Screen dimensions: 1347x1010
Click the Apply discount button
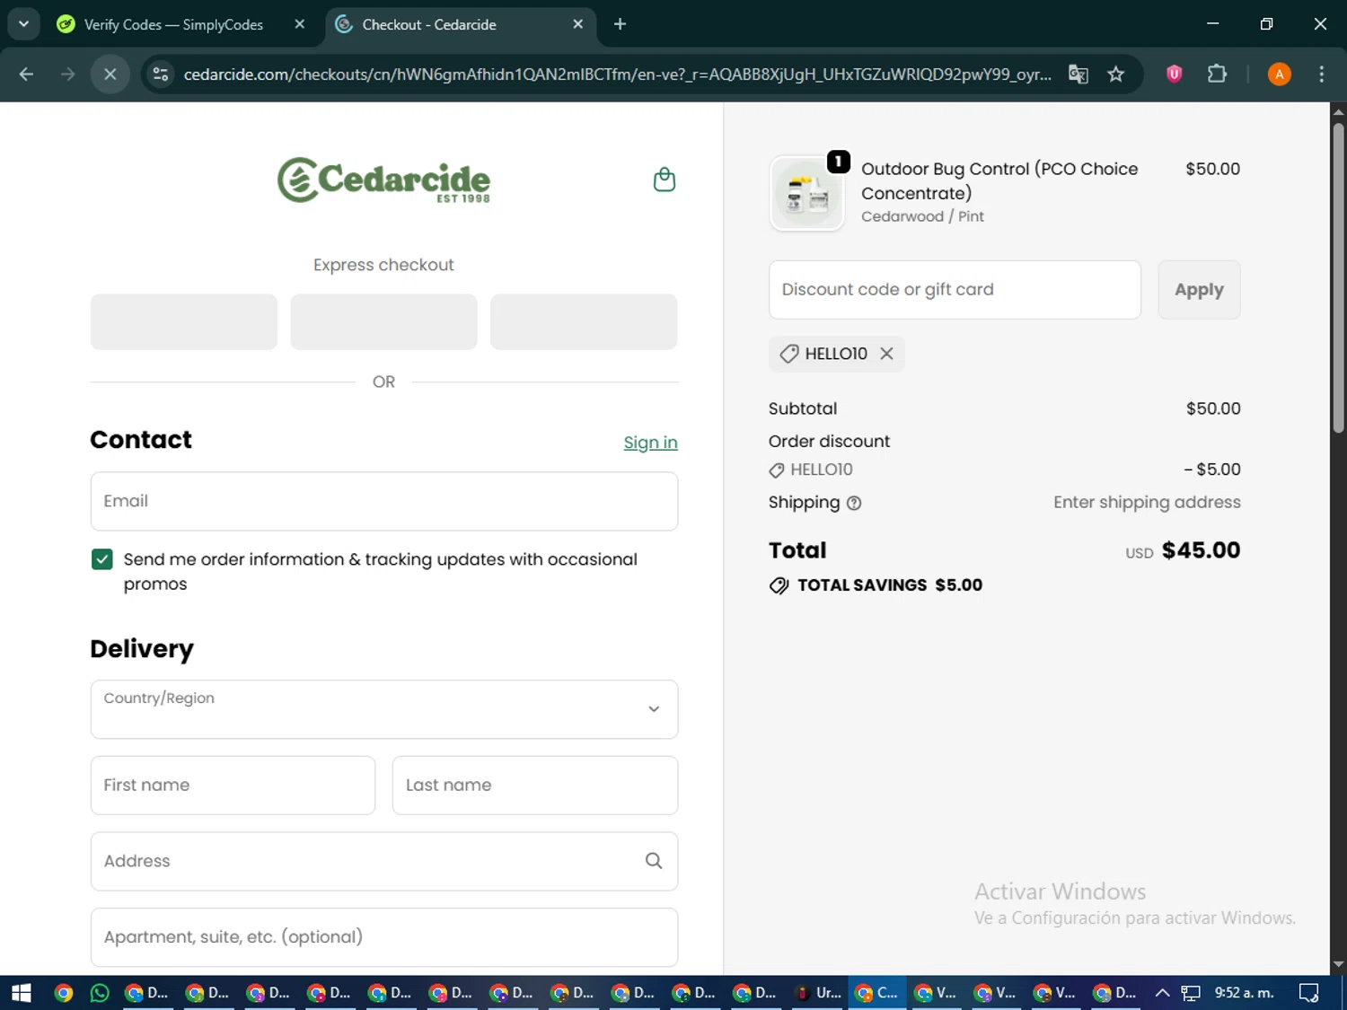(1199, 290)
